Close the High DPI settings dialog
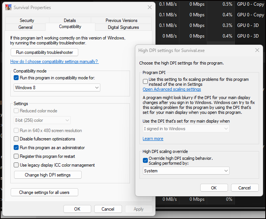The image size is (266, 219). click(x=257, y=50)
